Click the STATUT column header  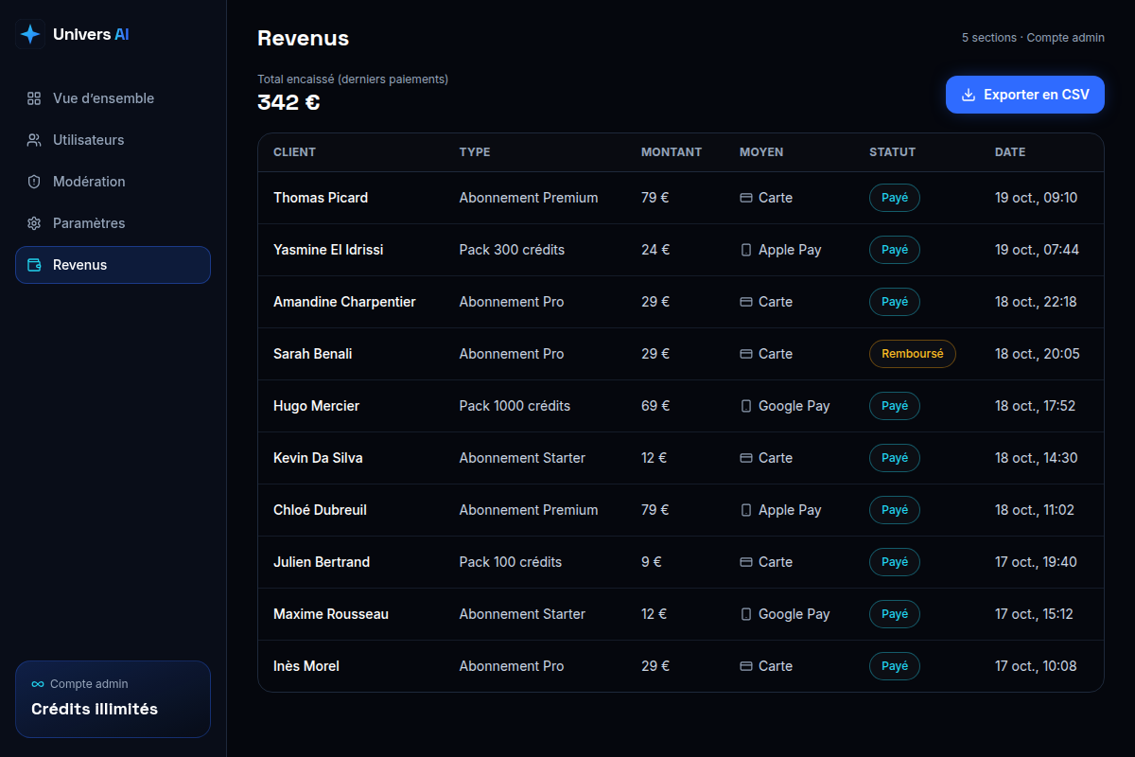(893, 152)
